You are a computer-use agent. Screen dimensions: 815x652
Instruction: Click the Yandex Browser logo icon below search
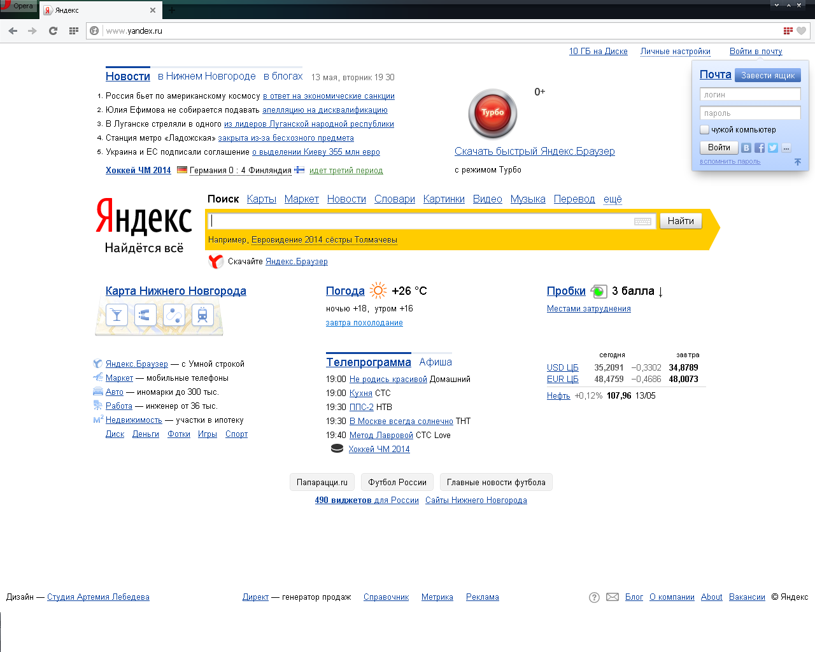click(216, 261)
